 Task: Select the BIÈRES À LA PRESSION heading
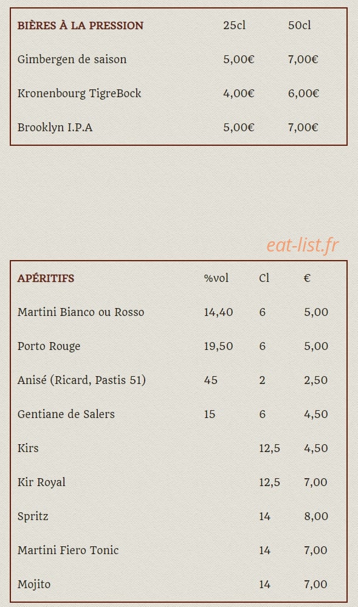(x=80, y=26)
